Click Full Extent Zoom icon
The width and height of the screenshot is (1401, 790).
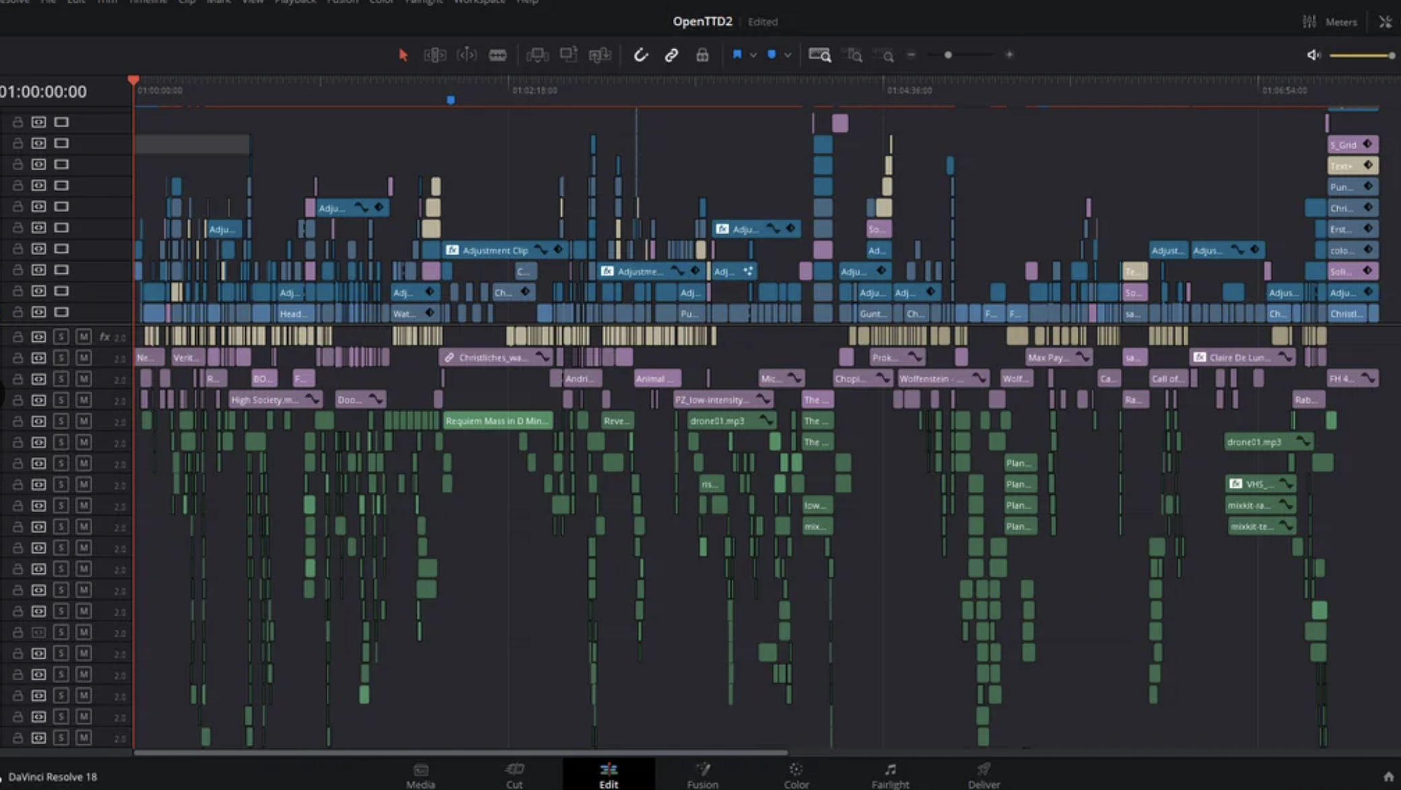[x=820, y=55]
